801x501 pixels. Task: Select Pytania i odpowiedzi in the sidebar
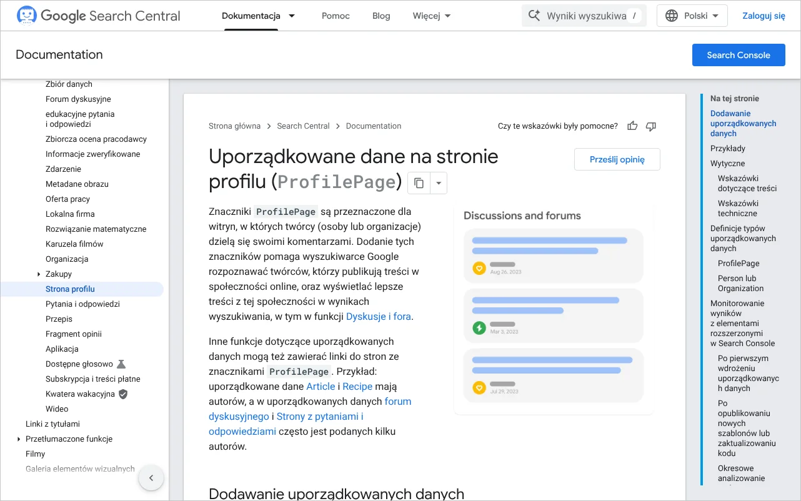click(82, 304)
